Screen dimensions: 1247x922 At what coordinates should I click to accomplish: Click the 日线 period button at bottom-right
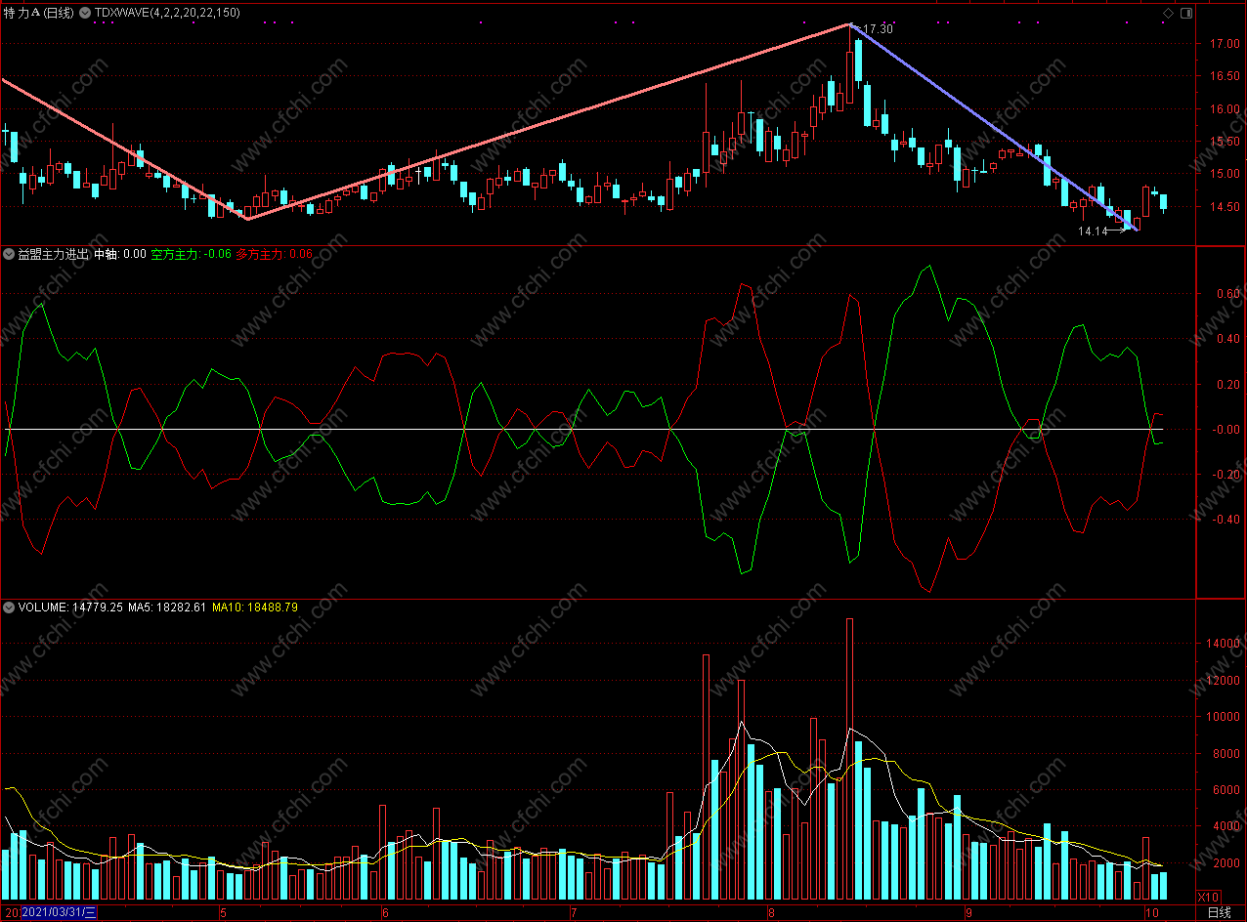[x=1219, y=912]
